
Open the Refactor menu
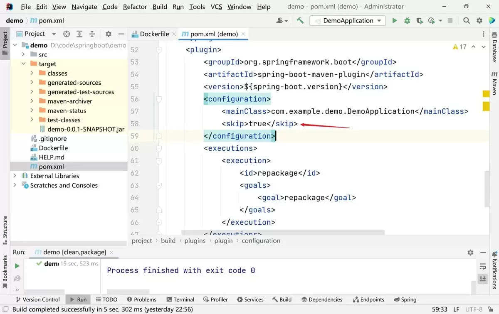[135, 7]
